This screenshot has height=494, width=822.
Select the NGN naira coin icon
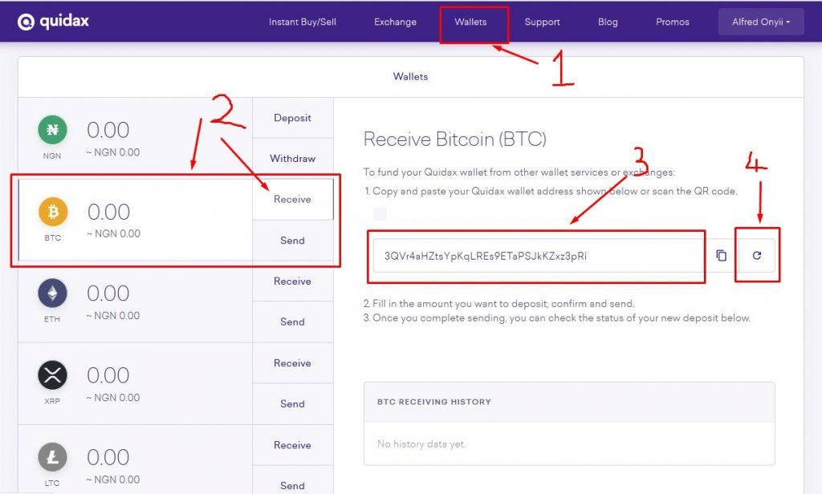[52, 129]
